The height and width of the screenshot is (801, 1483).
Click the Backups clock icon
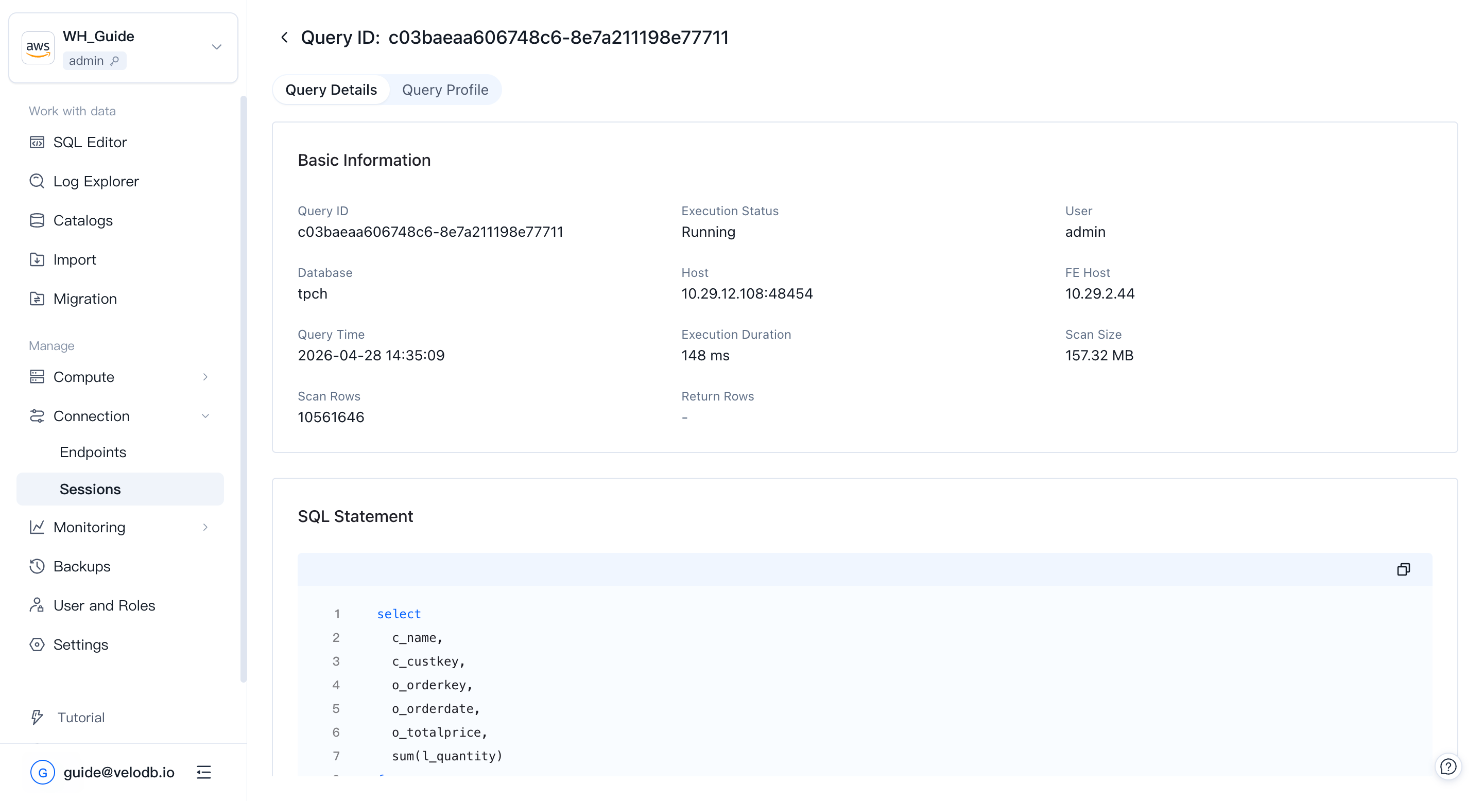click(x=37, y=566)
